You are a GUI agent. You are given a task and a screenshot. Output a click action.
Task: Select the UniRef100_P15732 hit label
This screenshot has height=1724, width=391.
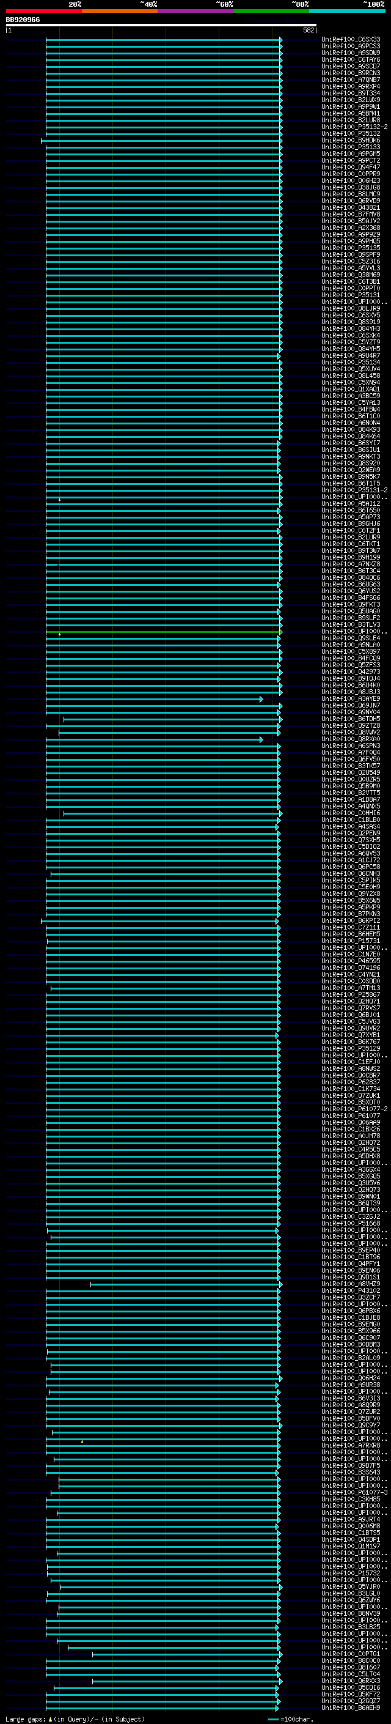coord(351,1574)
